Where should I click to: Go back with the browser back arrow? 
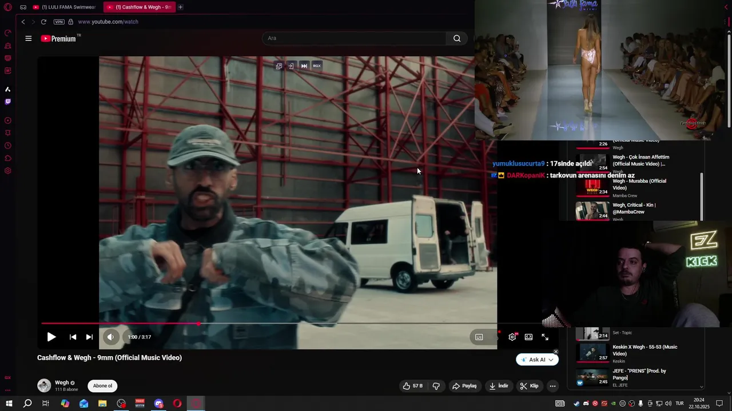point(23,22)
